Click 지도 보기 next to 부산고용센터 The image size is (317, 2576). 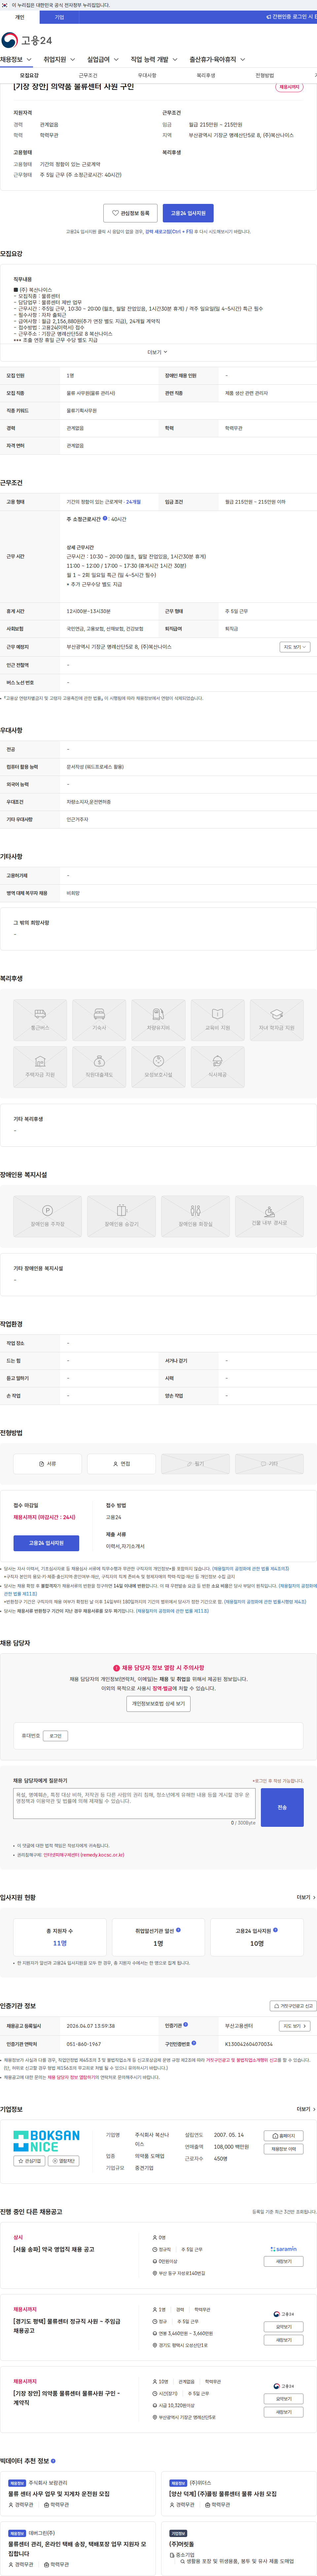point(294,2026)
